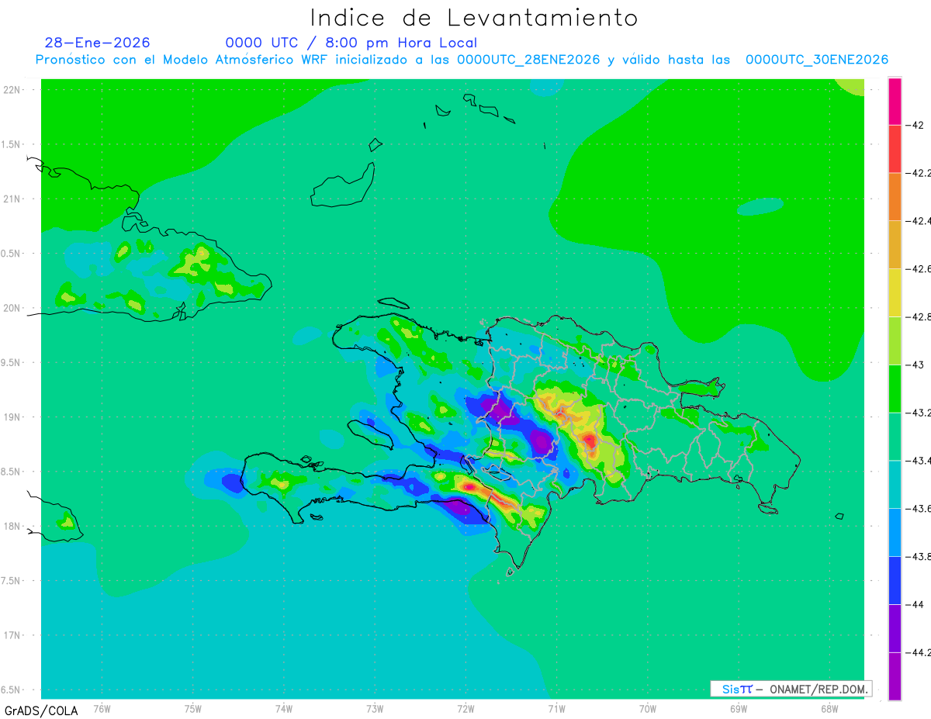This screenshot has width=931, height=719.
Task: Click the '20N' latitude label
Action: point(12,308)
